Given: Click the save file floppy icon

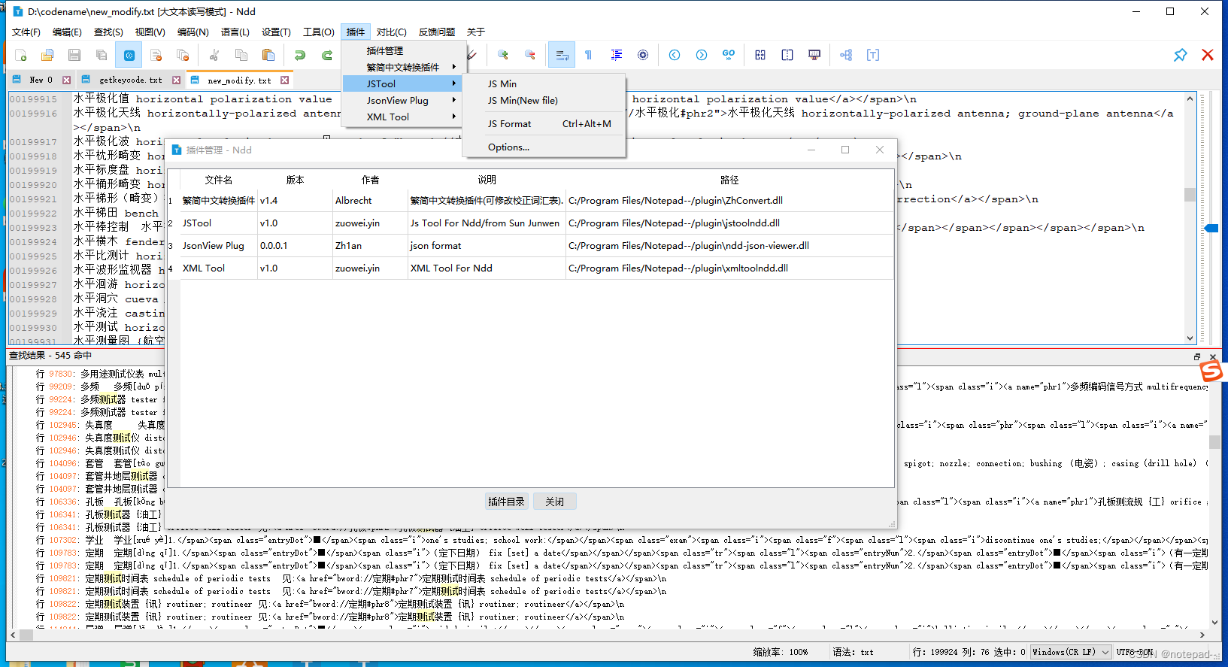Looking at the screenshot, I should [x=74, y=55].
